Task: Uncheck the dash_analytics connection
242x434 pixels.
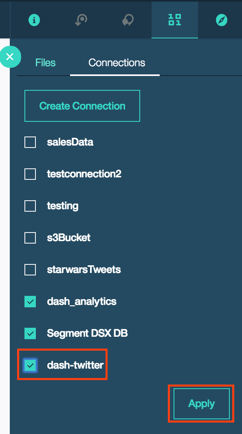Action: point(30,301)
